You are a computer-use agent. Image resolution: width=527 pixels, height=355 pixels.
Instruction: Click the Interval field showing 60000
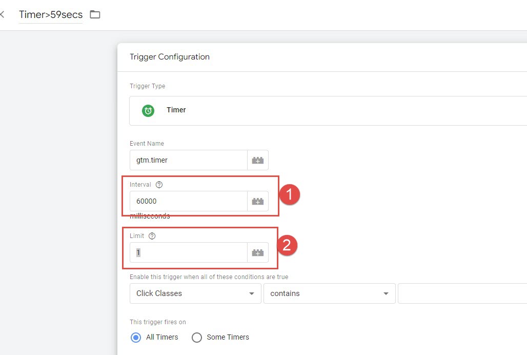(188, 202)
